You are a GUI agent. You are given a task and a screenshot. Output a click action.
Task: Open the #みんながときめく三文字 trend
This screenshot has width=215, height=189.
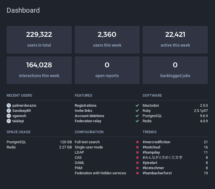coord(162,158)
